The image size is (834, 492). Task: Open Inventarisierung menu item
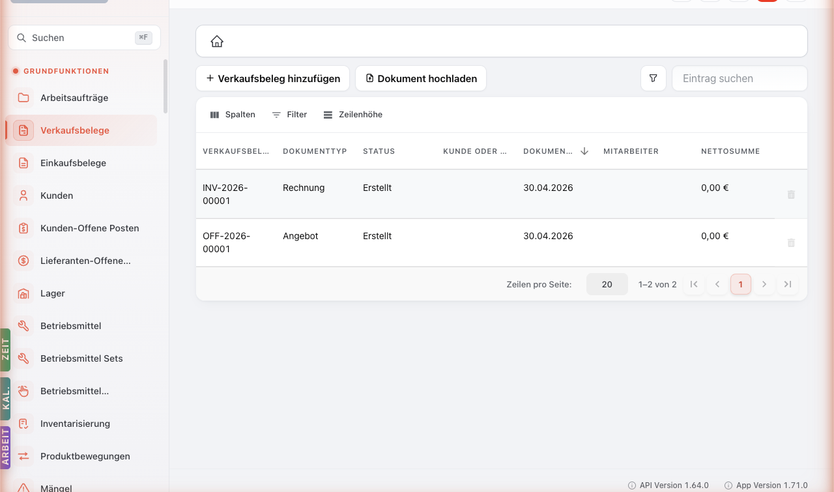81,424
